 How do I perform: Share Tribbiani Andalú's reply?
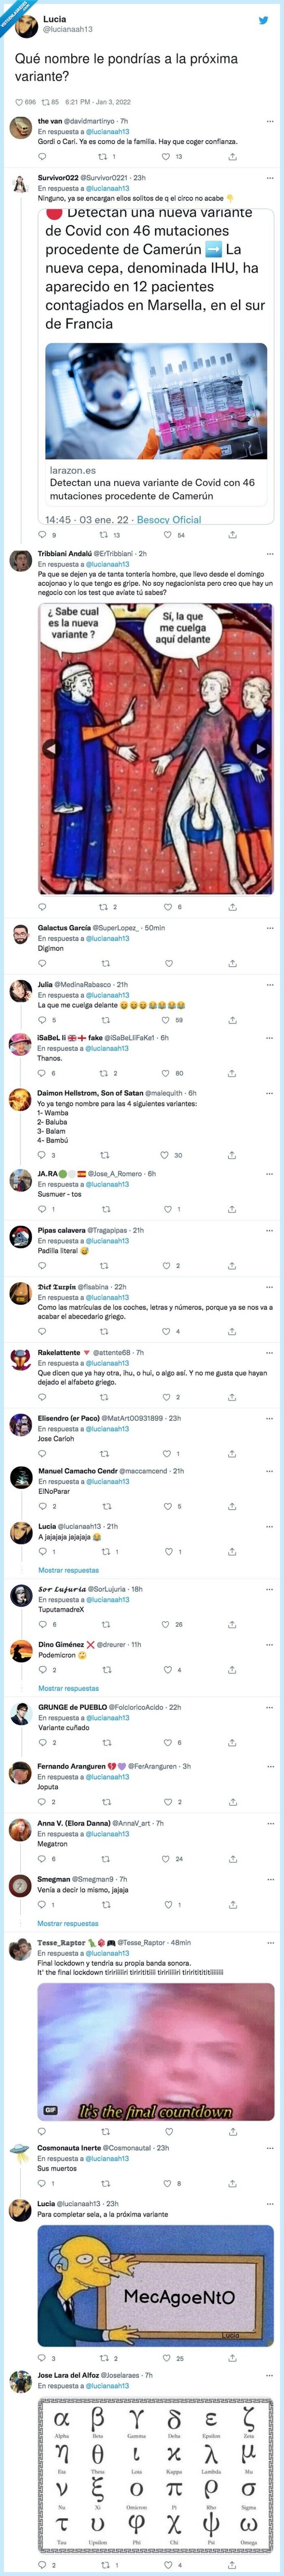click(x=232, y=907)
